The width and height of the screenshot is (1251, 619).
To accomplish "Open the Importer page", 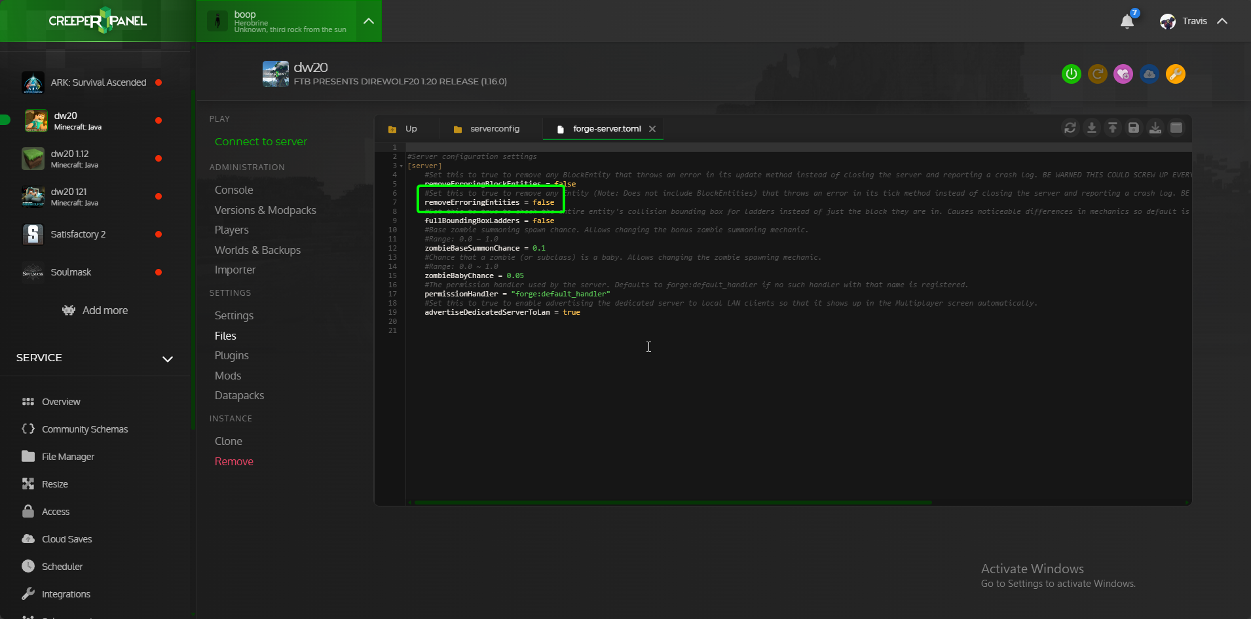I will [x=235, y=270].
